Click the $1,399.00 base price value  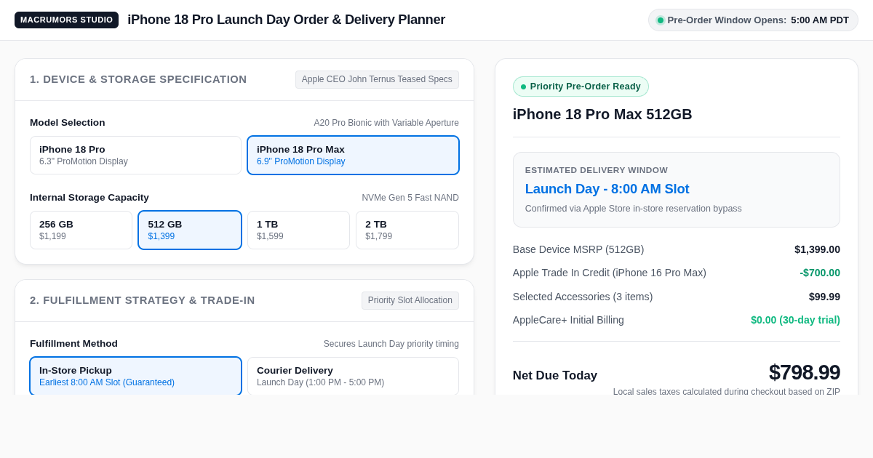817,249
